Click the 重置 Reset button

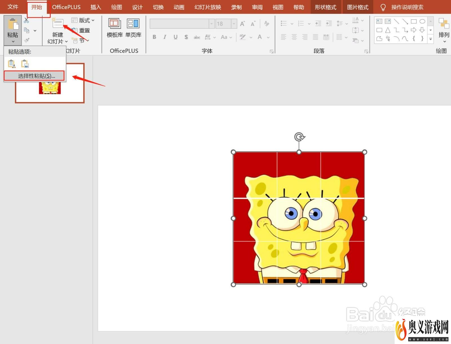81,30
